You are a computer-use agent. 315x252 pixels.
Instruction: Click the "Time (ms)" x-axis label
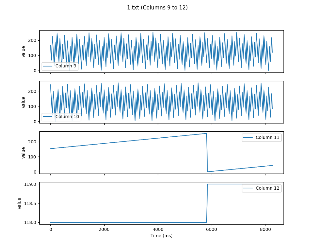[161, 236]
